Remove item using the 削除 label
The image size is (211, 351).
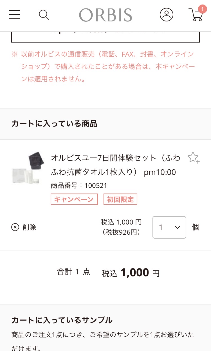[29, 227]
